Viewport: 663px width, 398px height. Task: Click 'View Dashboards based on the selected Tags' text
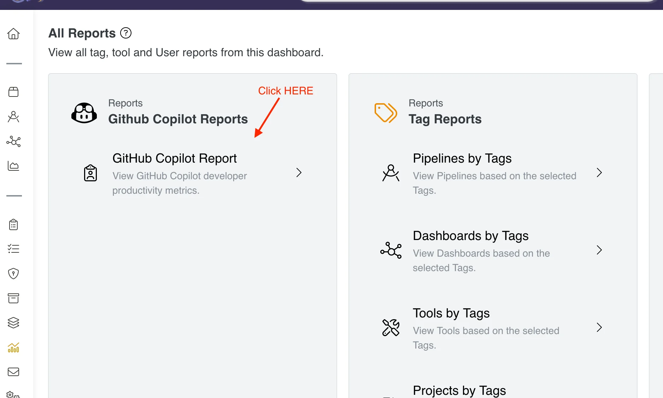point(481,261)
